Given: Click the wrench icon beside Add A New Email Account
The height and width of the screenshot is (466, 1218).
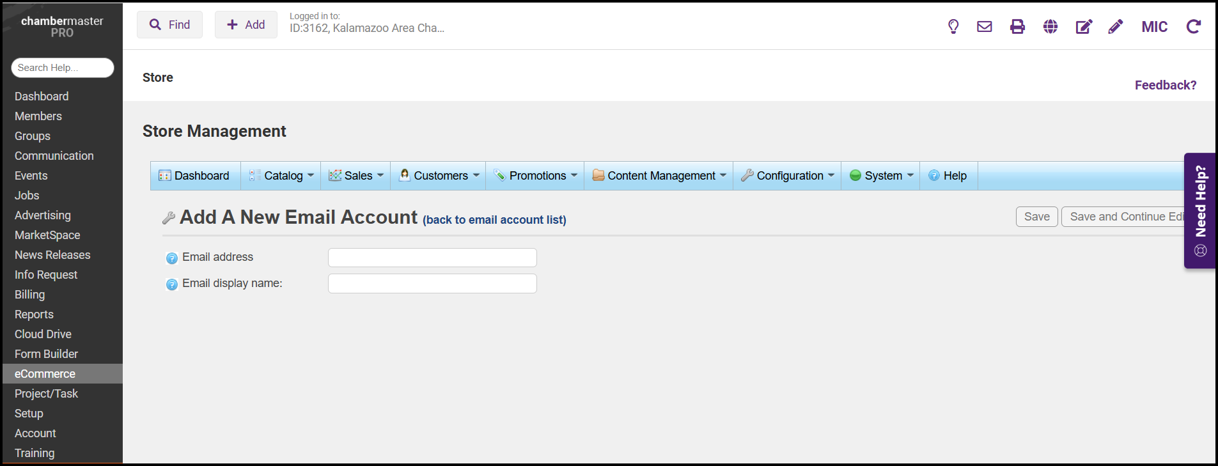Looking at the screenshot, I should point(169,218).
